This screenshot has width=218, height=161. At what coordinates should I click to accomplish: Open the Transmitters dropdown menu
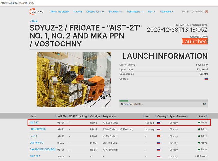click(135, 12)
